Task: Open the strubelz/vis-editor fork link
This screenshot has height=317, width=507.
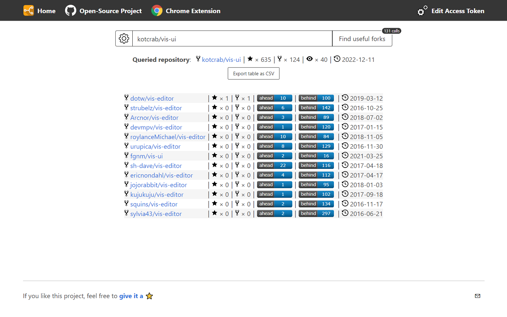Action: pyautogui.click(x=156, y=108)
